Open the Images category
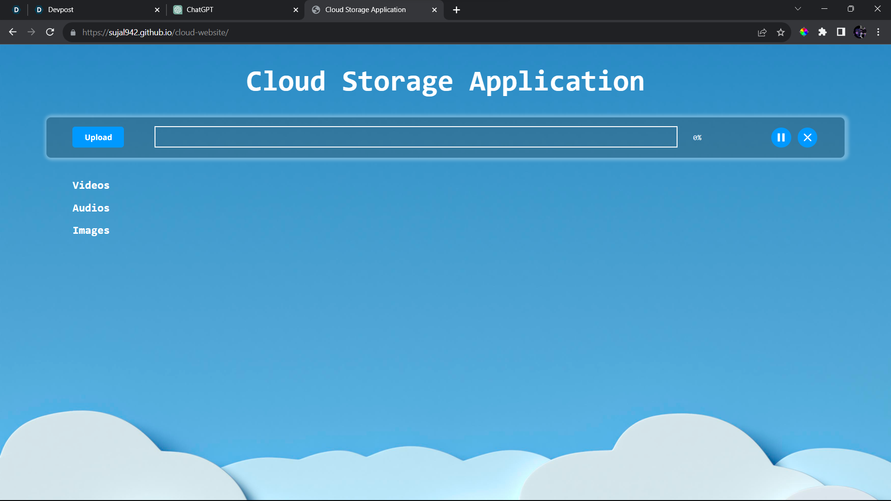Image resolution: width=891 pixels, height=501 pixels. (x=91, y=231)
